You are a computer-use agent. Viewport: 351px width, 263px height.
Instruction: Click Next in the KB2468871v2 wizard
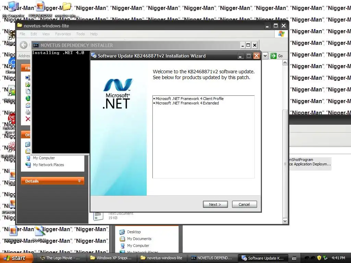[x=215, y=204]
